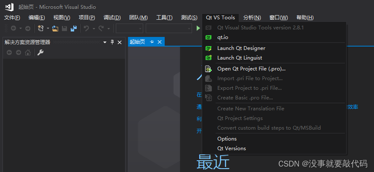This screenshot has height=172, width=374.
Task: Expand the navigate backward history dropdown
Action: (x=20, y=29)
